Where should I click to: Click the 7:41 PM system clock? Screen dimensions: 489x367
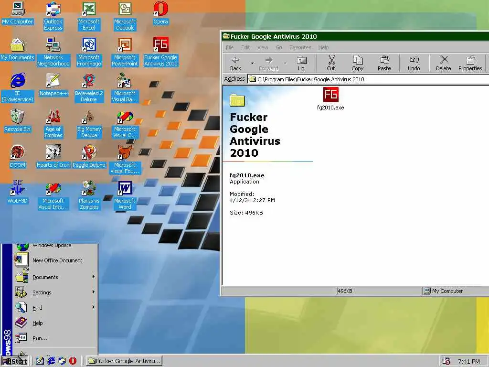(469, 361)
